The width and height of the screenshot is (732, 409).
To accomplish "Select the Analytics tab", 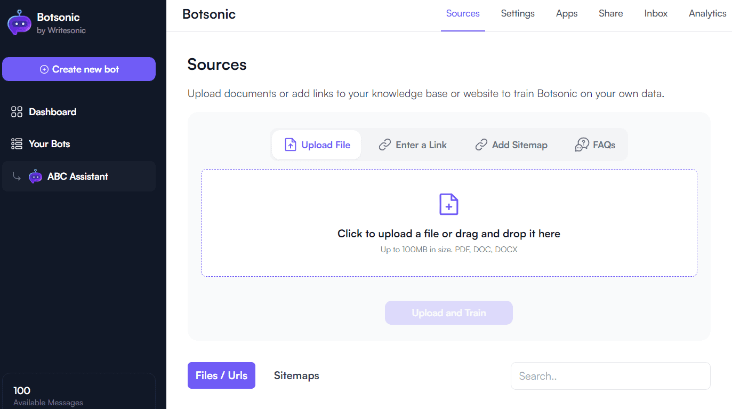I will (707, 14).
